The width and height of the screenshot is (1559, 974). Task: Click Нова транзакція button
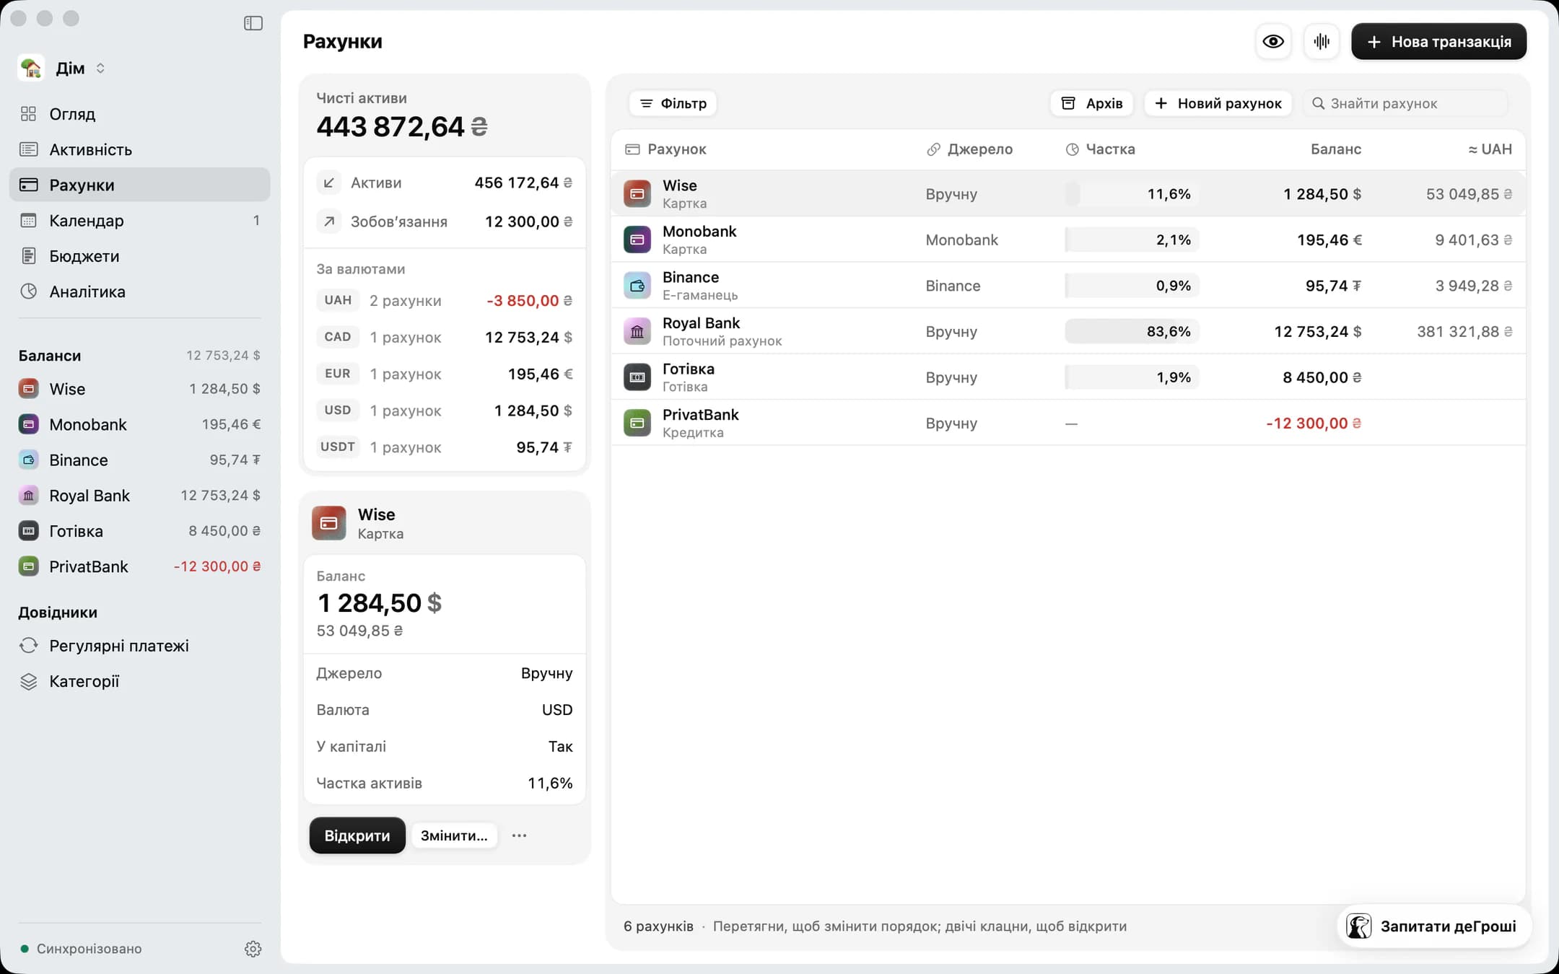point(1438,41)
